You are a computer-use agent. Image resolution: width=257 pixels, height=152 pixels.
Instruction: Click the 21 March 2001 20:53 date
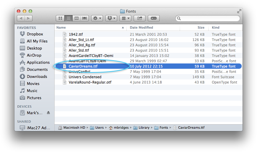[x=148, y=35]
